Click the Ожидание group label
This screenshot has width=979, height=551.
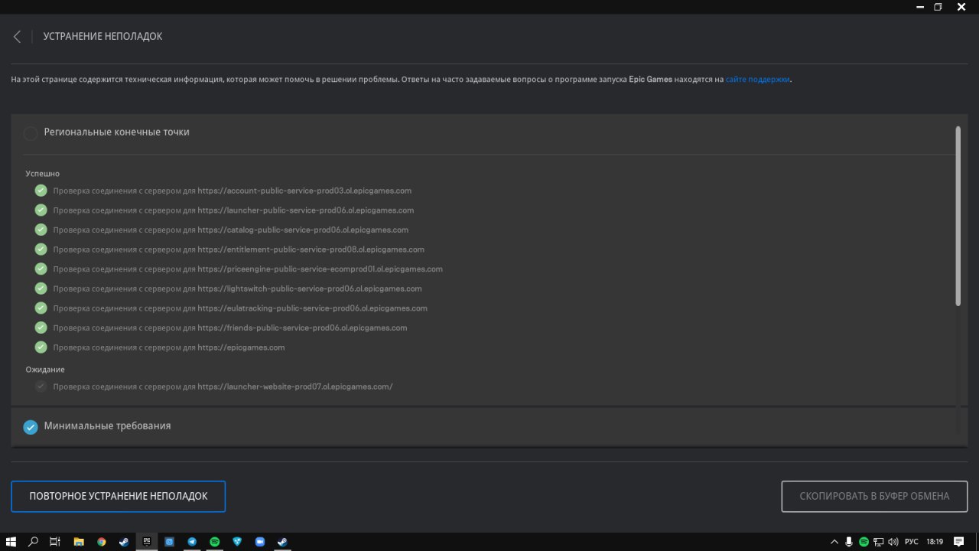[x=45, y=370]
